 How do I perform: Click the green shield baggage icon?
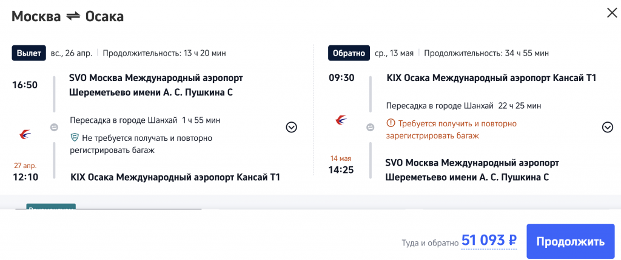(x=75, y=137)
